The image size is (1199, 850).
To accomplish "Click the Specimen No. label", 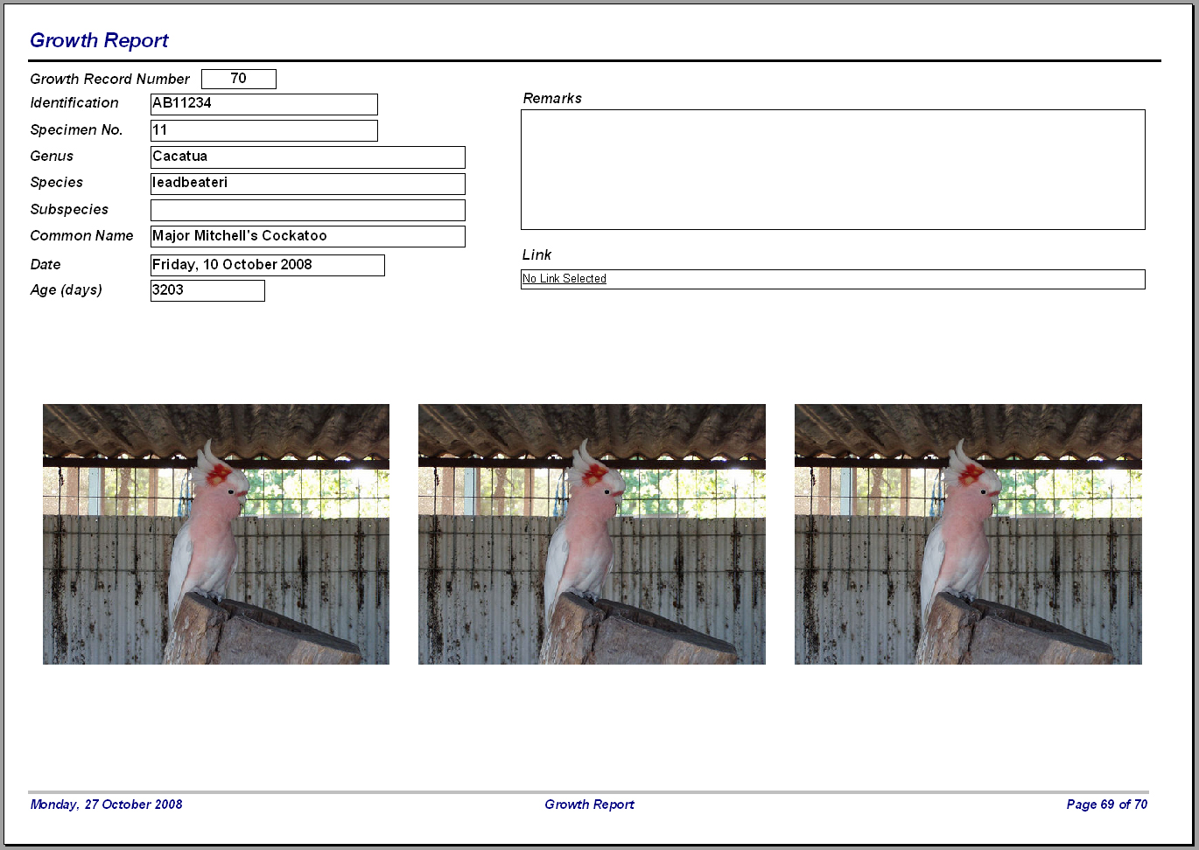I will click(76, 129).
